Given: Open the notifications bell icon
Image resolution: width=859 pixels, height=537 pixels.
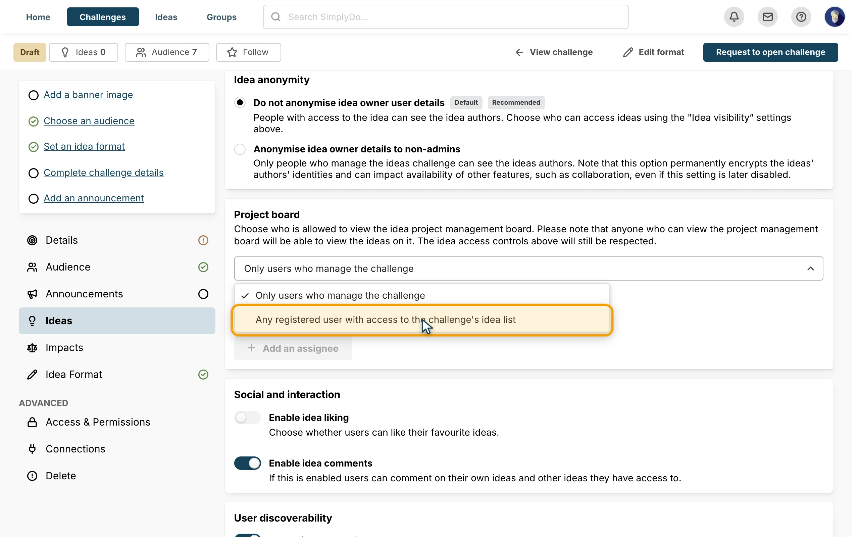Looking at the screenshot, I should point(734,17).
